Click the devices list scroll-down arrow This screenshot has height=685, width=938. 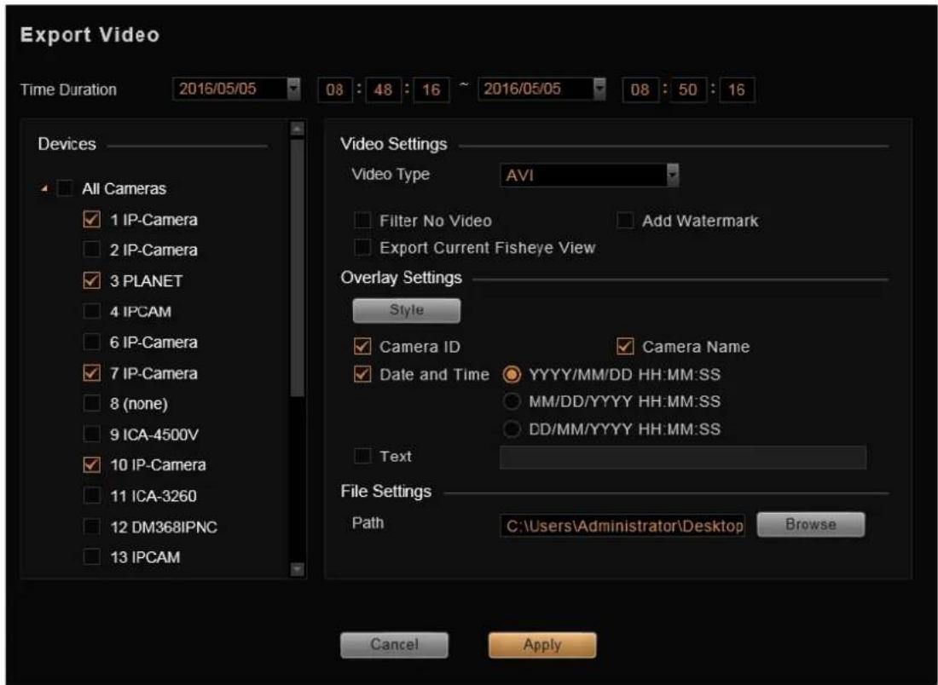point(297,570)
